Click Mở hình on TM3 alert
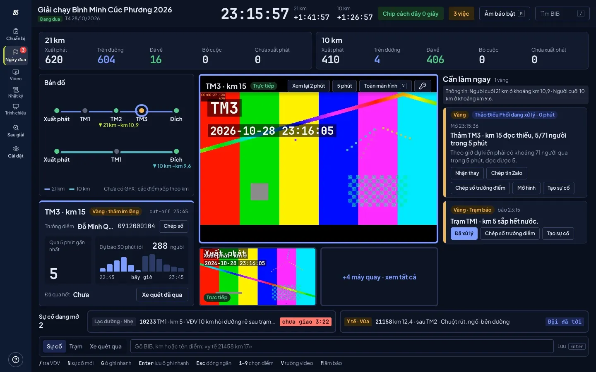 pyautogui.click(x=526, y=188)
